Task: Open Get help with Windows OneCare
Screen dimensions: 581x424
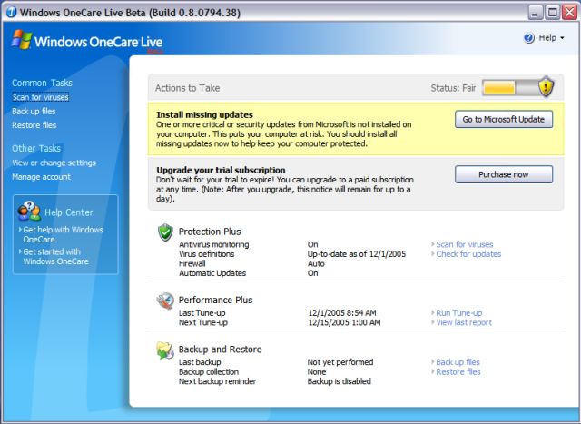Action: pyautogui.click(x=63, y=234)
